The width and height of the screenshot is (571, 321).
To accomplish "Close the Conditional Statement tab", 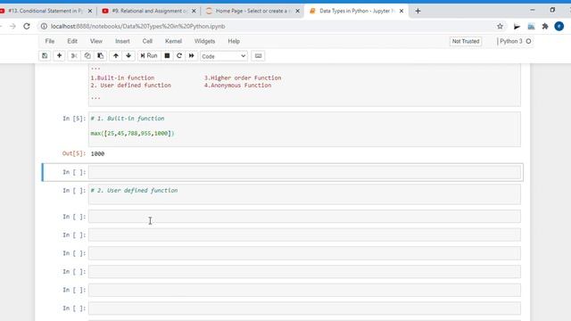I will click(x=90, y=11).
